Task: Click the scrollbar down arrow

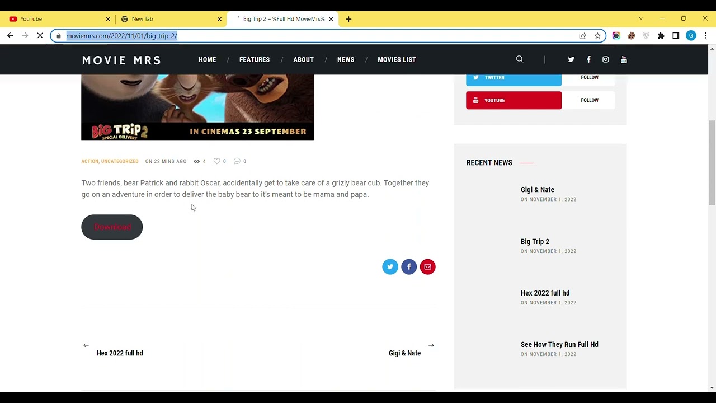Action: point(712,387)
